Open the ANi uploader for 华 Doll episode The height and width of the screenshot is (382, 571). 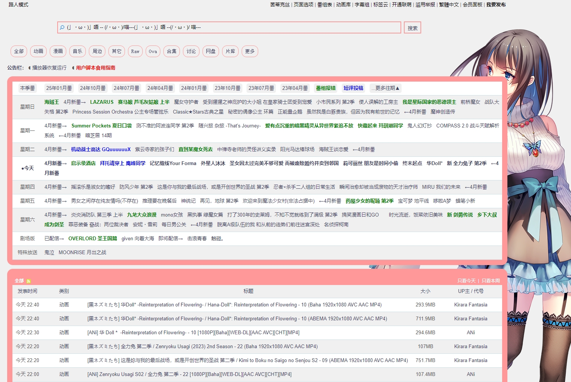[471, 332]
